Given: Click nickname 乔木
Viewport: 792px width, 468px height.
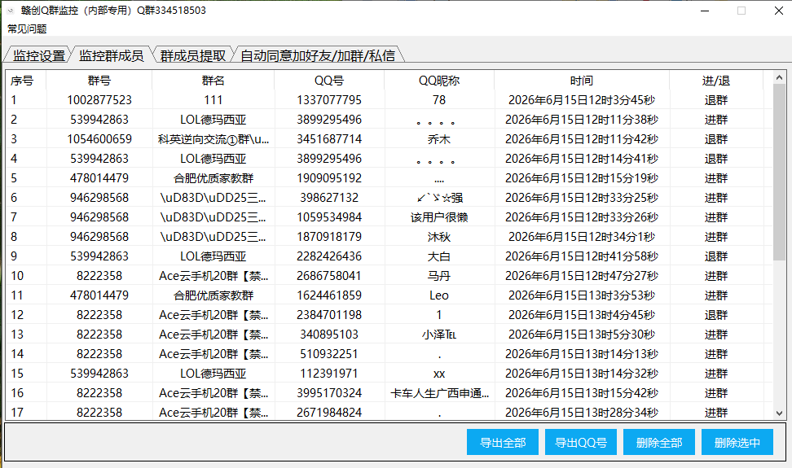Looking at the screenshot, I should 439,139.
